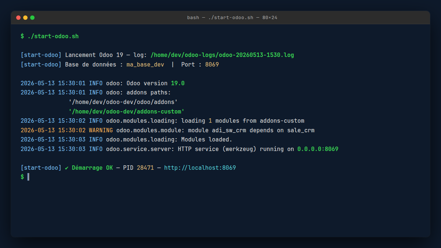This screenshot has width=441, height=248.
Task: Click 'odoo: addons paths:' log line
Action: click(139, 93)
